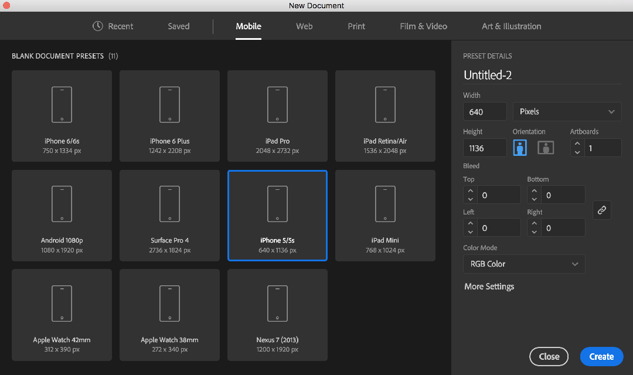Open the Film & Video tab
Image resolution: width=633 pixels, height=375 pixels.
423,26
